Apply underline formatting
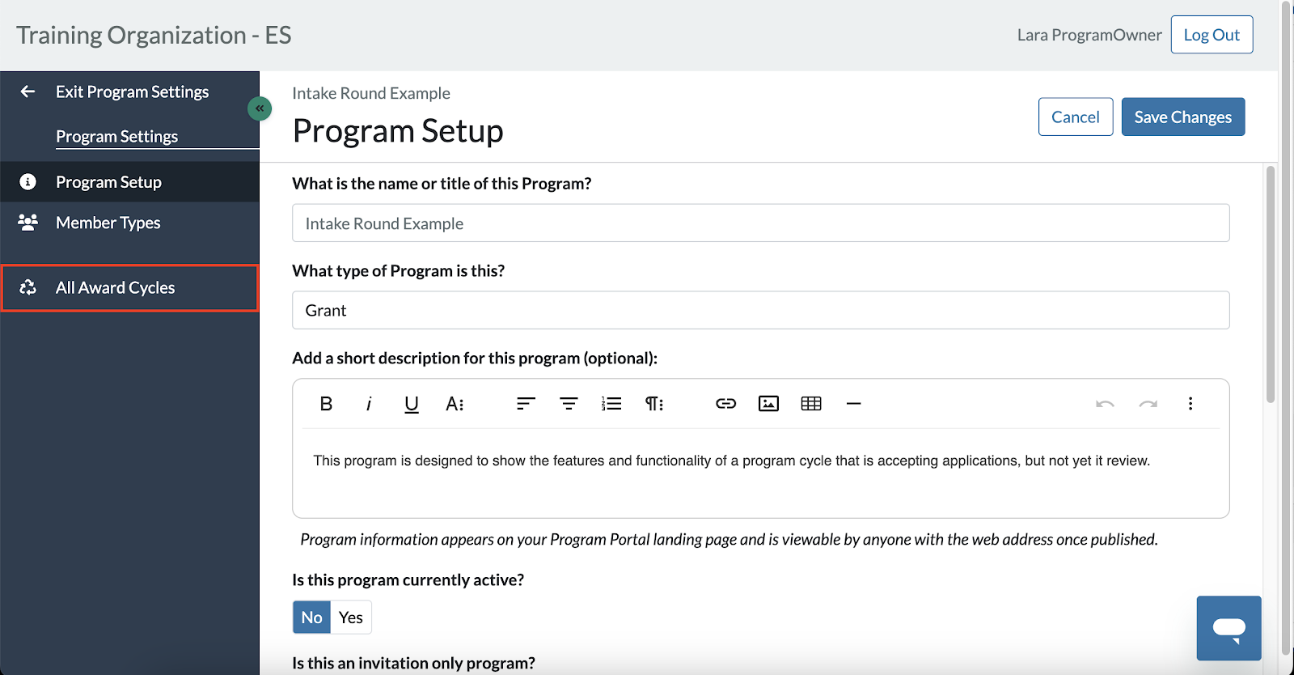Image resolution: width=1294 pixels, height=675 pixels. coord(412,404)
